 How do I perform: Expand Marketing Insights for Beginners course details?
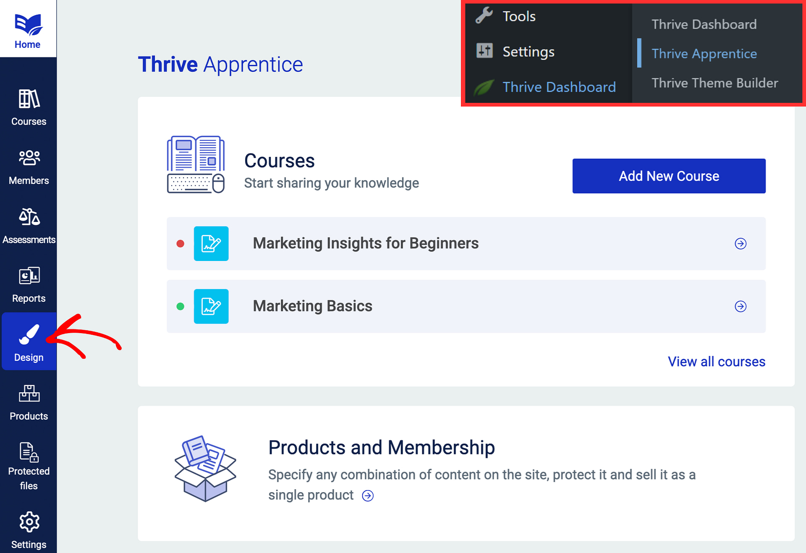(x=741, y=243)
